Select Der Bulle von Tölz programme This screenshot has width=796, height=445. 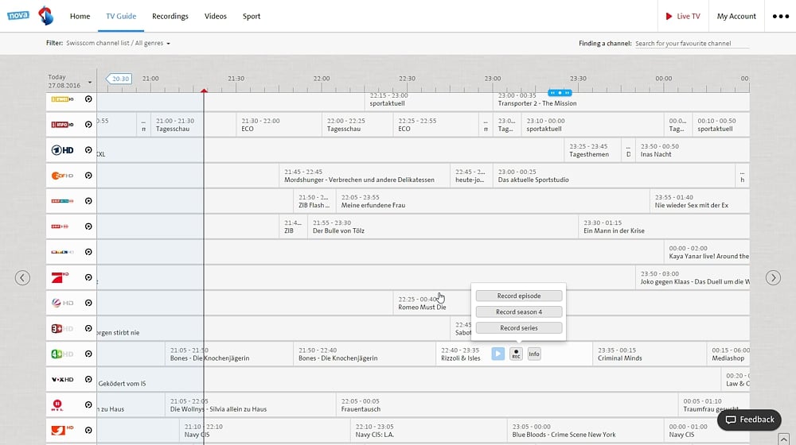point(442,226)
